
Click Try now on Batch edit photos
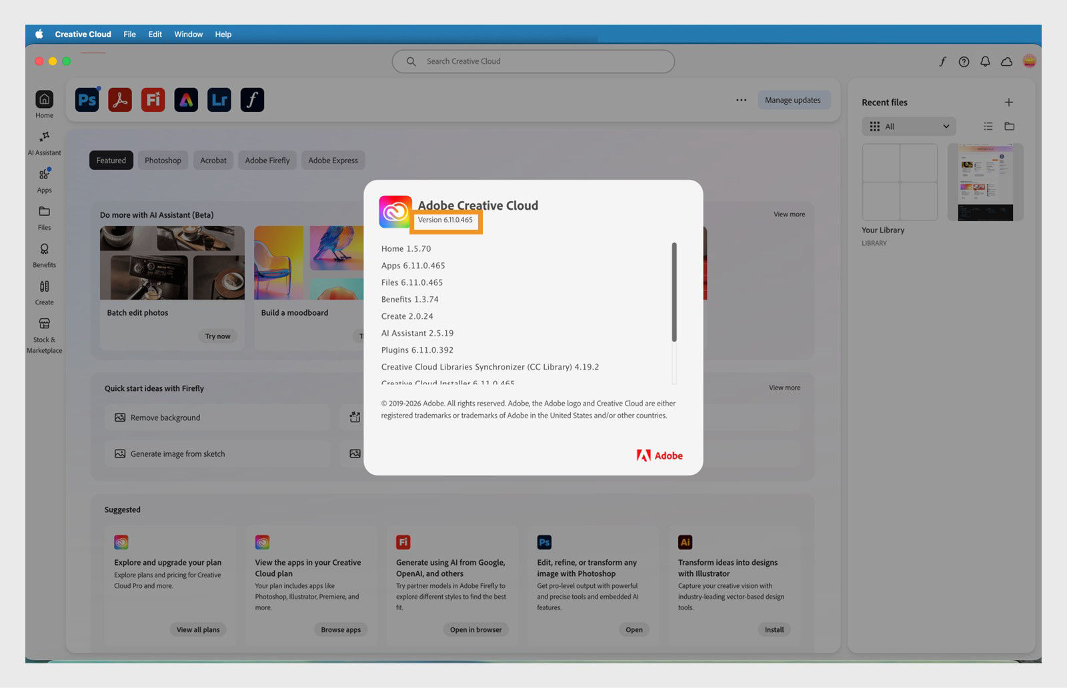217,336
